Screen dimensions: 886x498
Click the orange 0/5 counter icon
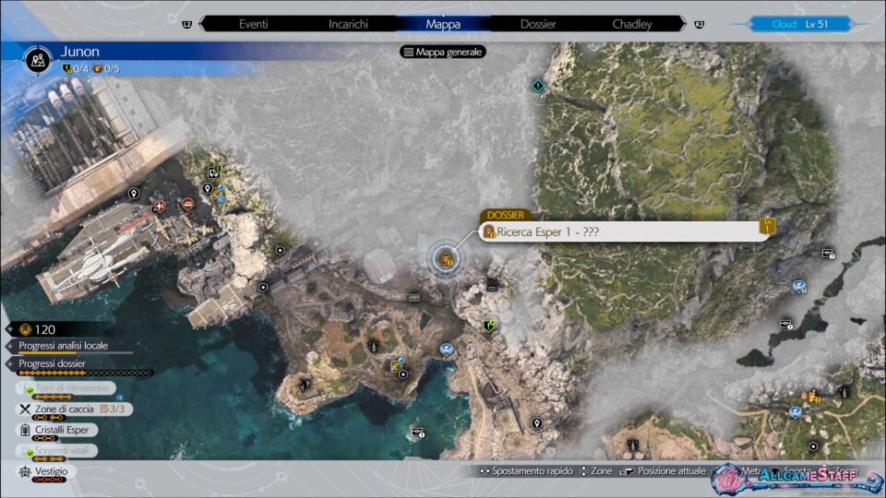click(x=97, y=69)
